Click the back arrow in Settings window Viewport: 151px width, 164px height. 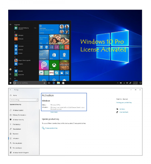pos(11,90)
